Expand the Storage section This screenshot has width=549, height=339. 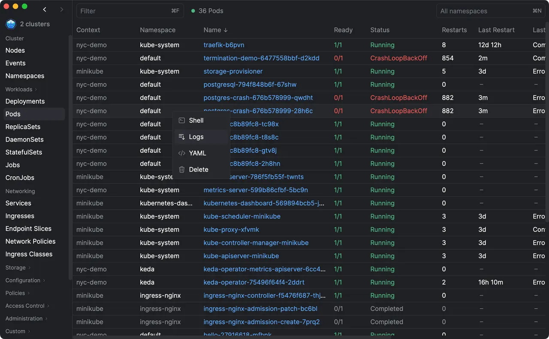tap(18, 267)
